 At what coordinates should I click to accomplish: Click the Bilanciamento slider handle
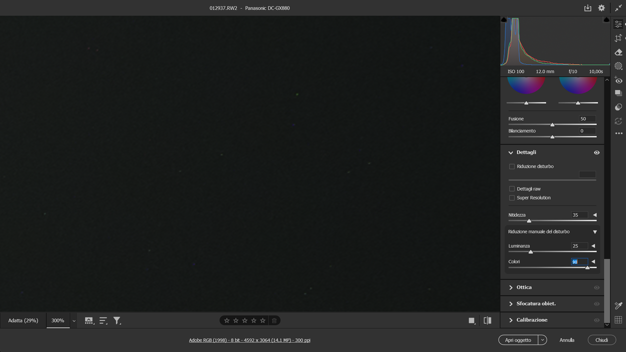click(x=552, y=137)
